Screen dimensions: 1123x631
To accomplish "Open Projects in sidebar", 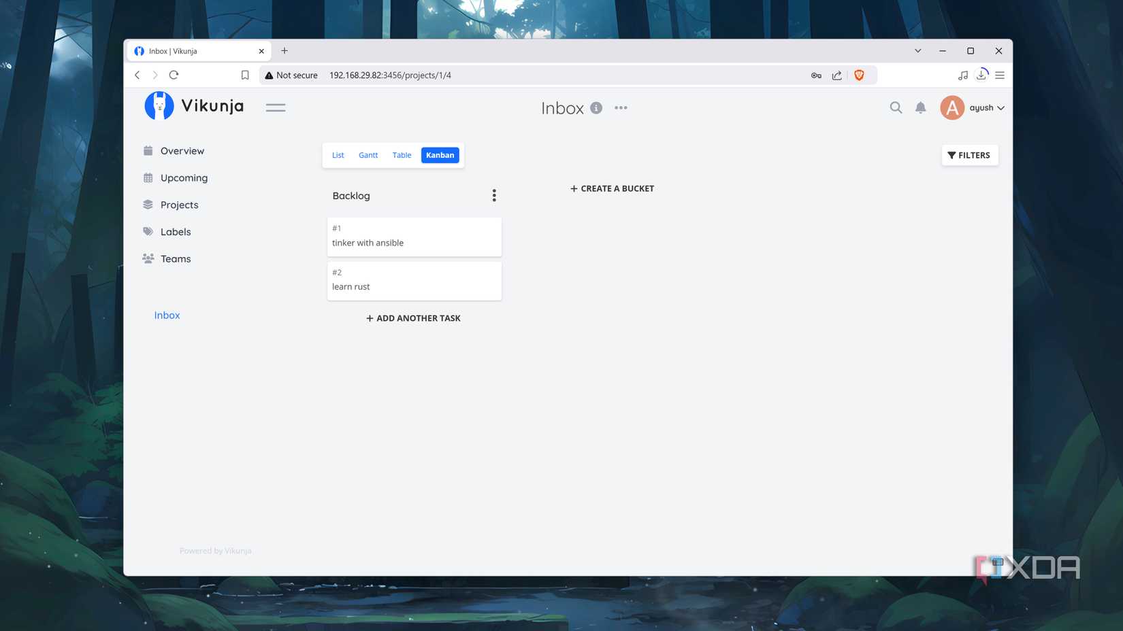I will [x=179, y=205].
